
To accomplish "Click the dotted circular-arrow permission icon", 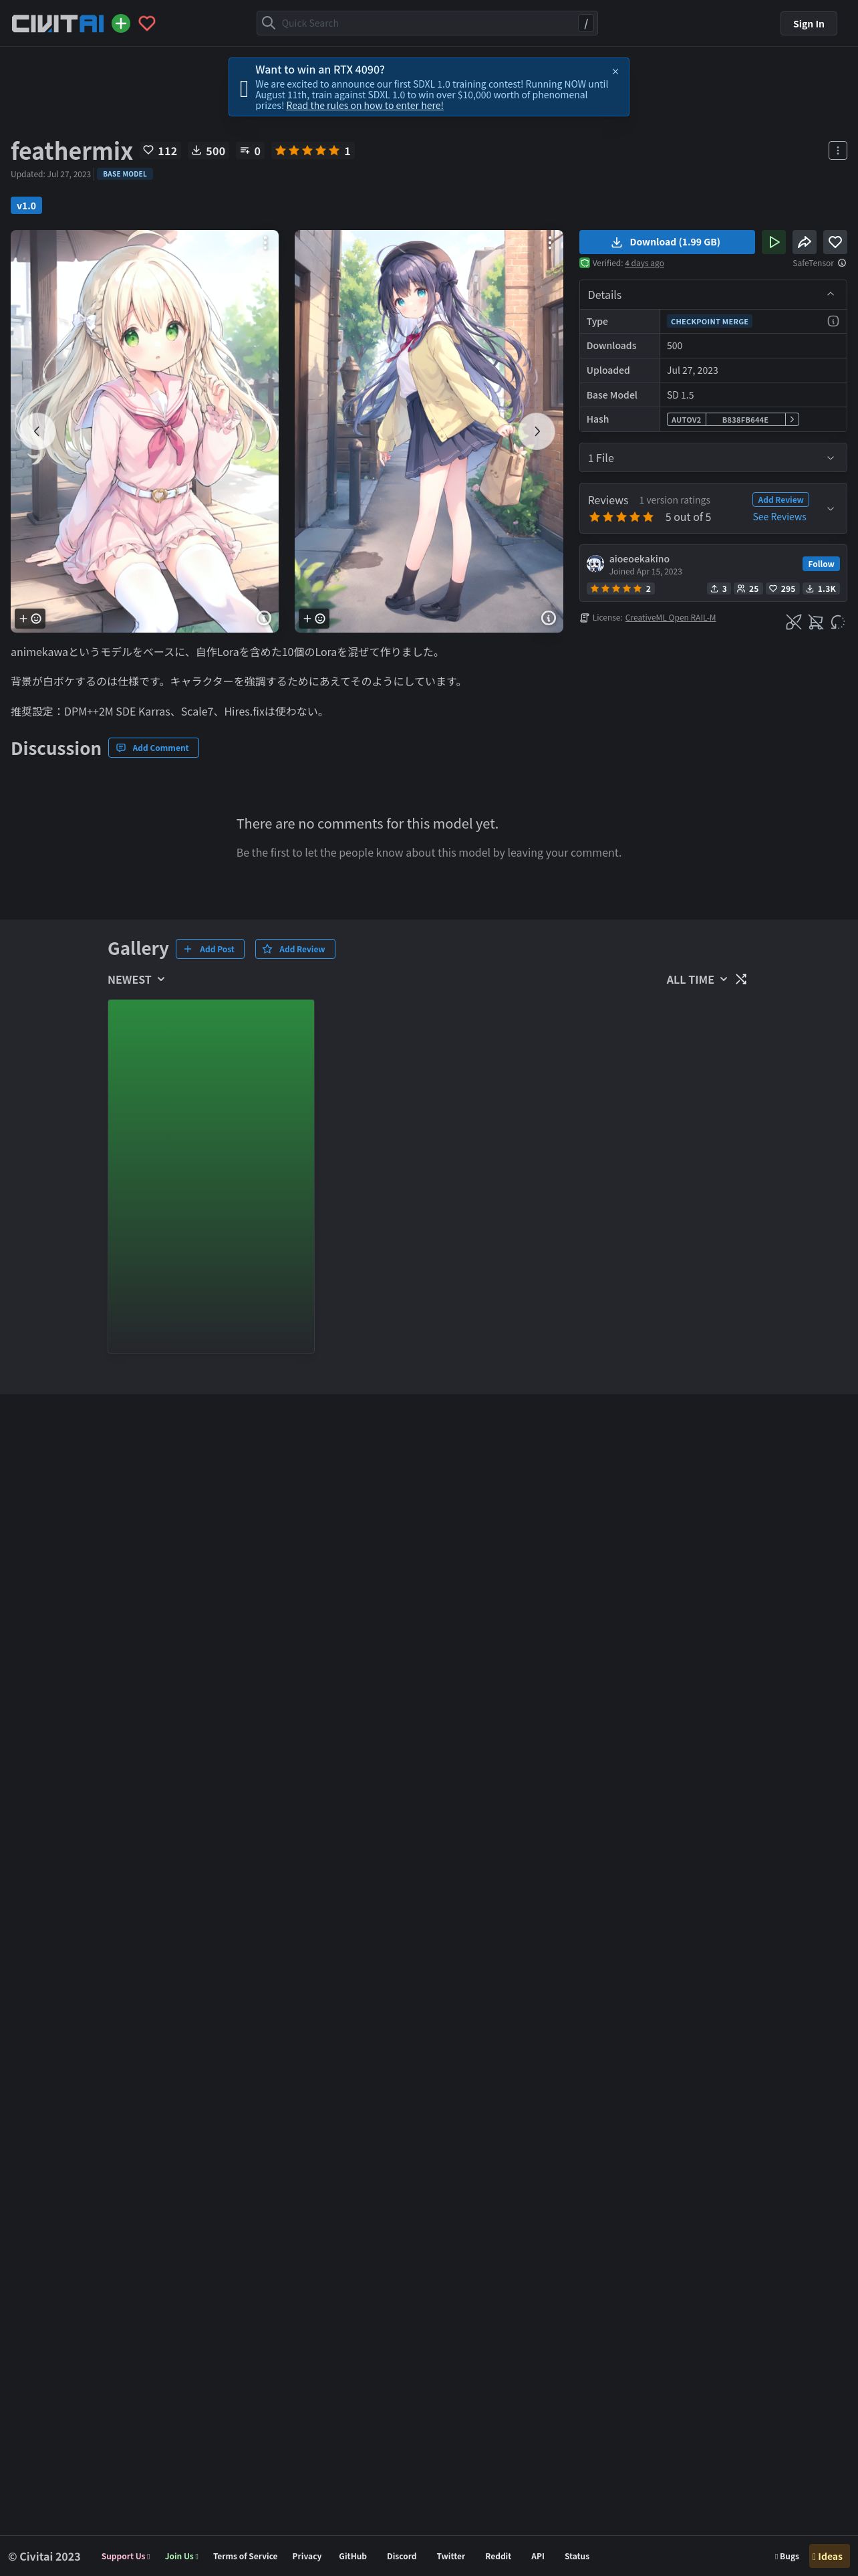I will pos(838,622).
